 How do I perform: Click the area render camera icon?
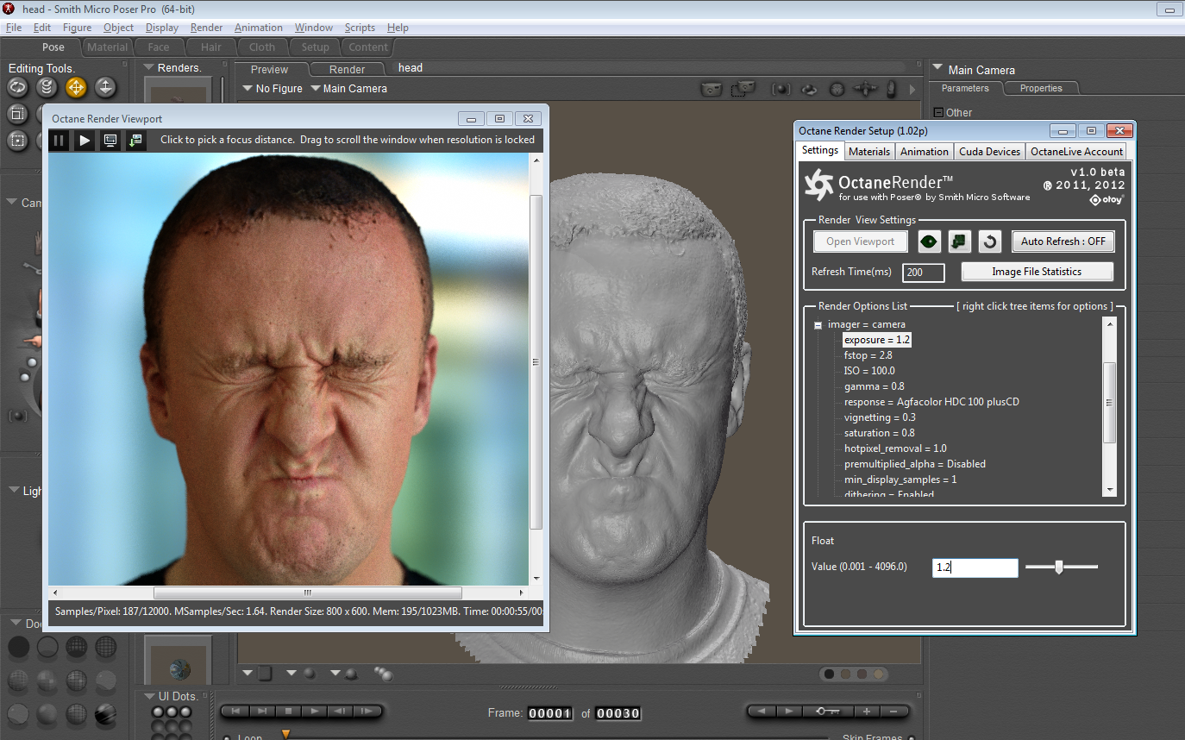[743, 89]
